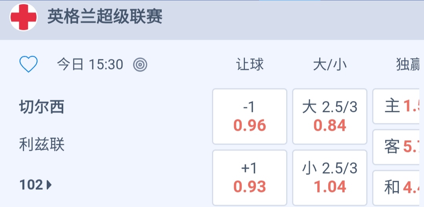Screen dimensions: 424x207
Task: Switch to the 让球 column header
Action: click(x=250, y=64)
